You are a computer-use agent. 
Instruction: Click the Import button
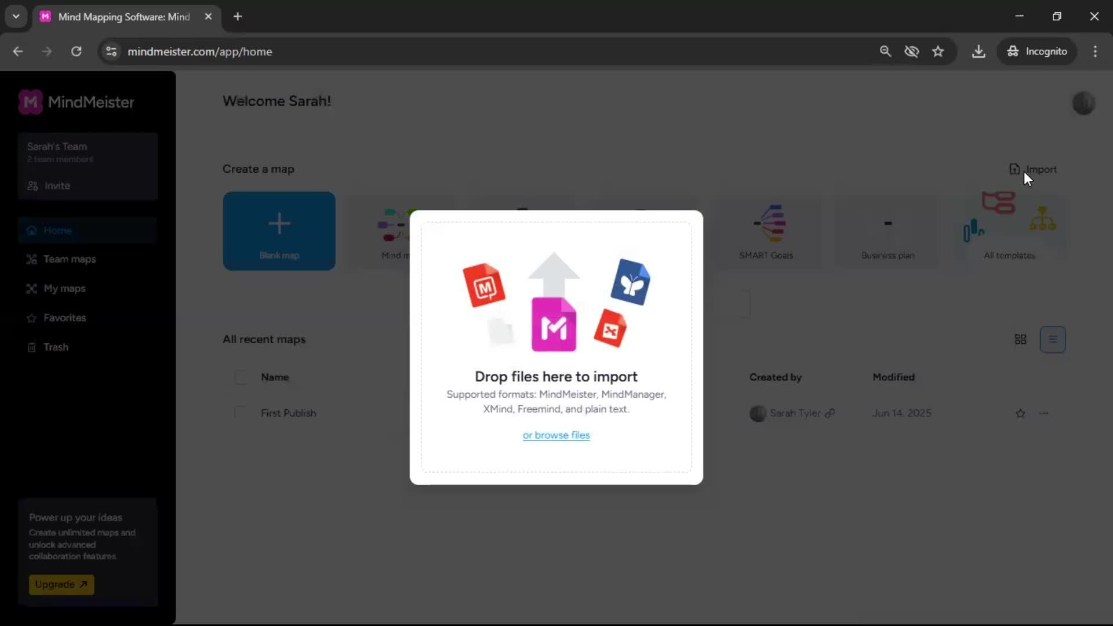(x=1033, y=169)
